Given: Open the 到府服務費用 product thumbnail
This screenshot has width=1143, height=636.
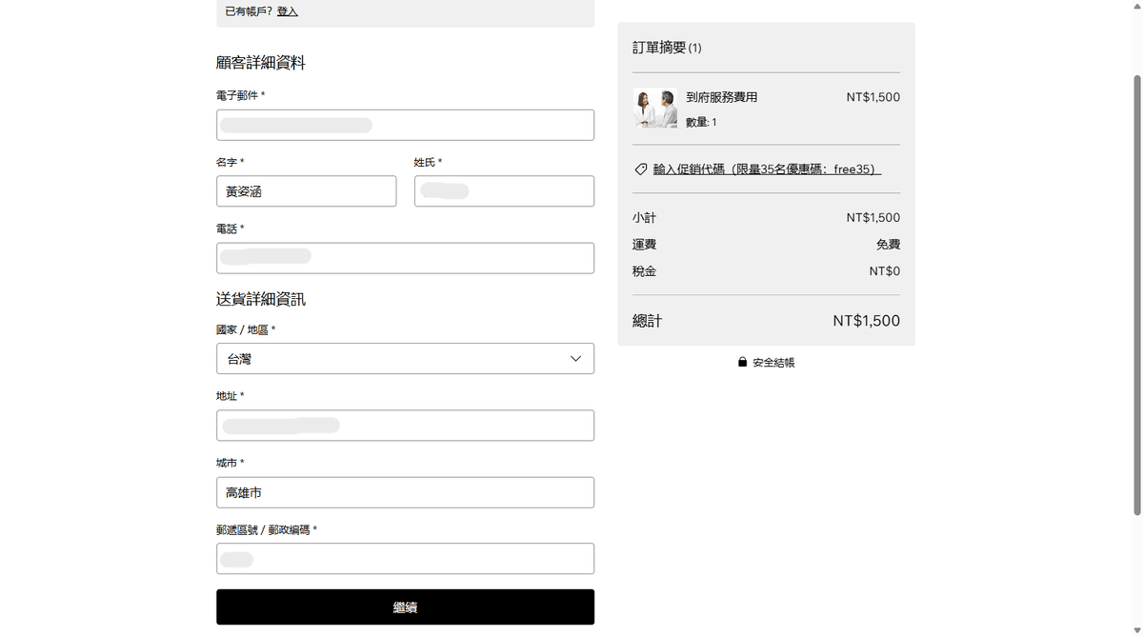Looking at the screenshot, I should click(654, 109).
